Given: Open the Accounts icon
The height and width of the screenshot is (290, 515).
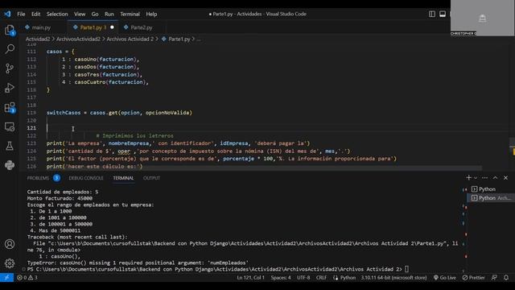Looking at the screenshot, I should coord(10,244).
